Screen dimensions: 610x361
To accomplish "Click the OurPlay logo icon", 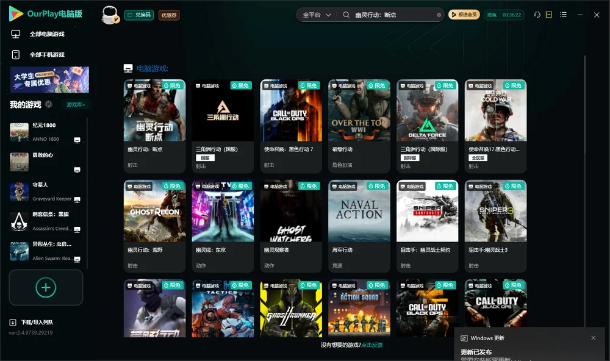I will (x=16, y=13).
